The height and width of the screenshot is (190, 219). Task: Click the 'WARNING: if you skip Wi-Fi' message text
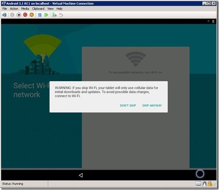106,92
